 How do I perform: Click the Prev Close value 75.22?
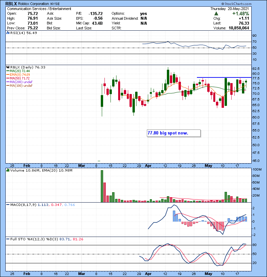(33, 28)
